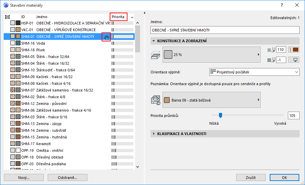Screen dimensions: 305x185
Task: Click the help question mark in title bar
Action: (282, 5)
